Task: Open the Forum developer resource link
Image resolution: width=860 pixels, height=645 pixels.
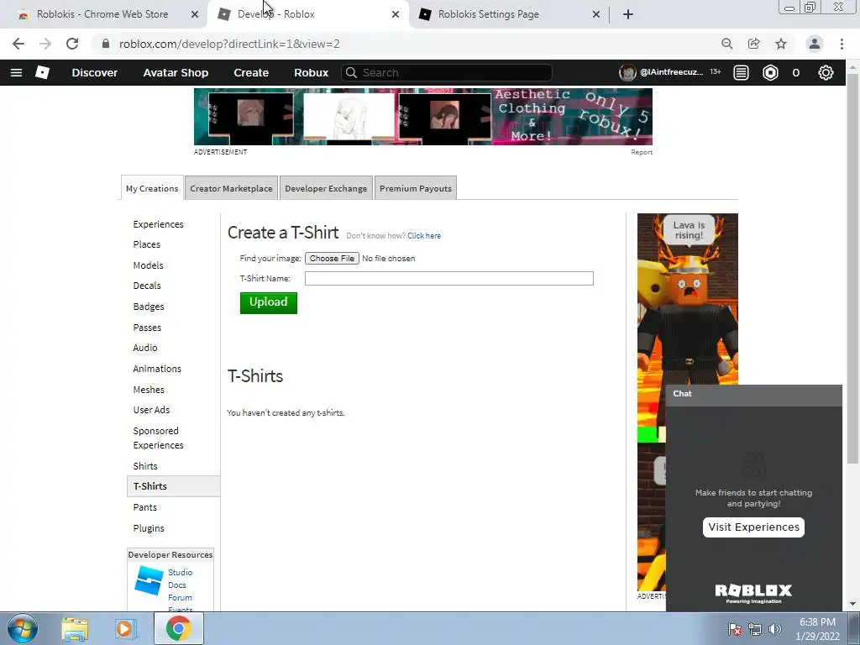Action: 180,597
